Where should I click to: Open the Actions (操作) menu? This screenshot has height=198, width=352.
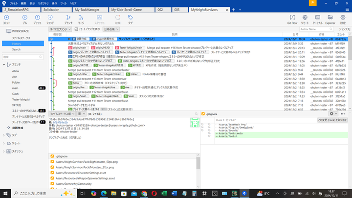click(54, 3)
